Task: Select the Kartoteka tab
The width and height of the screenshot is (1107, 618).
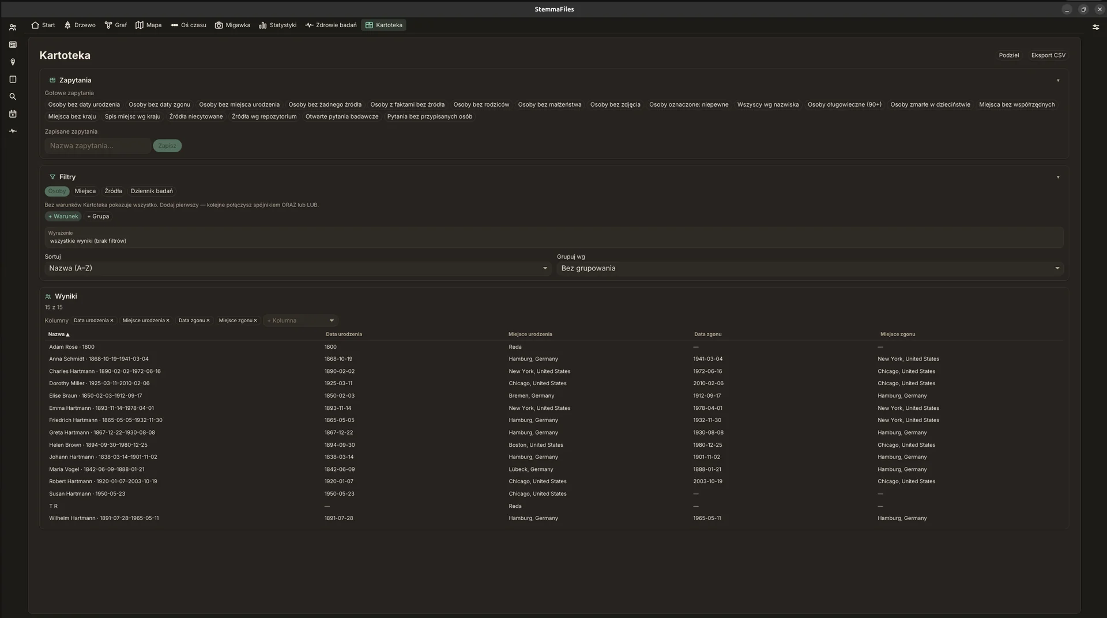Action: point(384,25)
